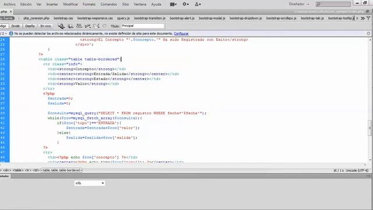Open related file bootstrap-dropdown.js
The image size is (373, 210).
(246, 18)
